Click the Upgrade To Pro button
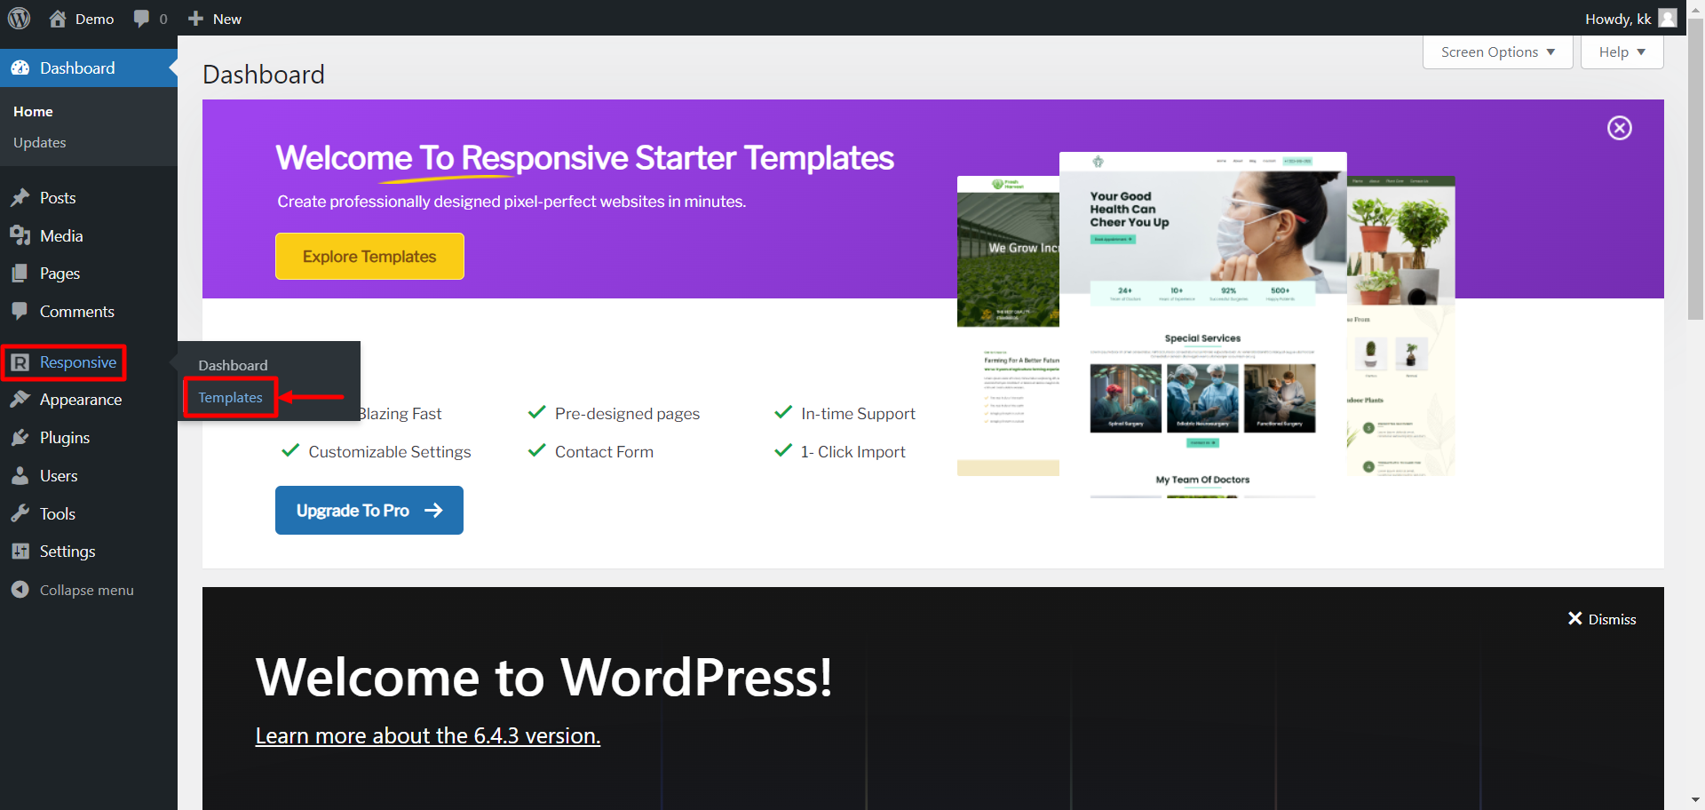The height and width of the screenshot is (810, 1705). [369, 511]
